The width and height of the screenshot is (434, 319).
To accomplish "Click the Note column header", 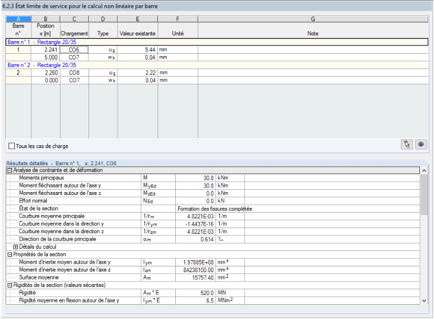I will coord(313,34).
